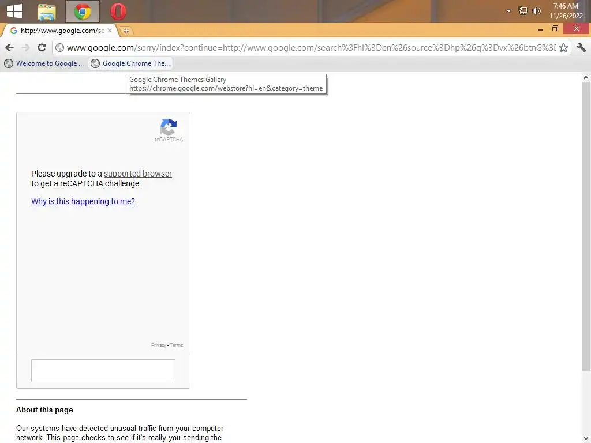Go forward one page
Screen dimensions: 591x443
[25, 47]
